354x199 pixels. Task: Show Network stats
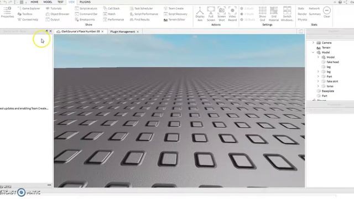tap(314, 8)
